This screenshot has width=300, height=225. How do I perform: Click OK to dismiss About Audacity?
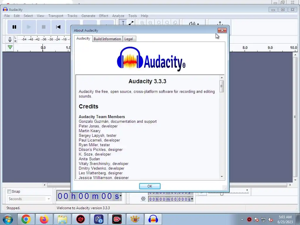[150, 186]
